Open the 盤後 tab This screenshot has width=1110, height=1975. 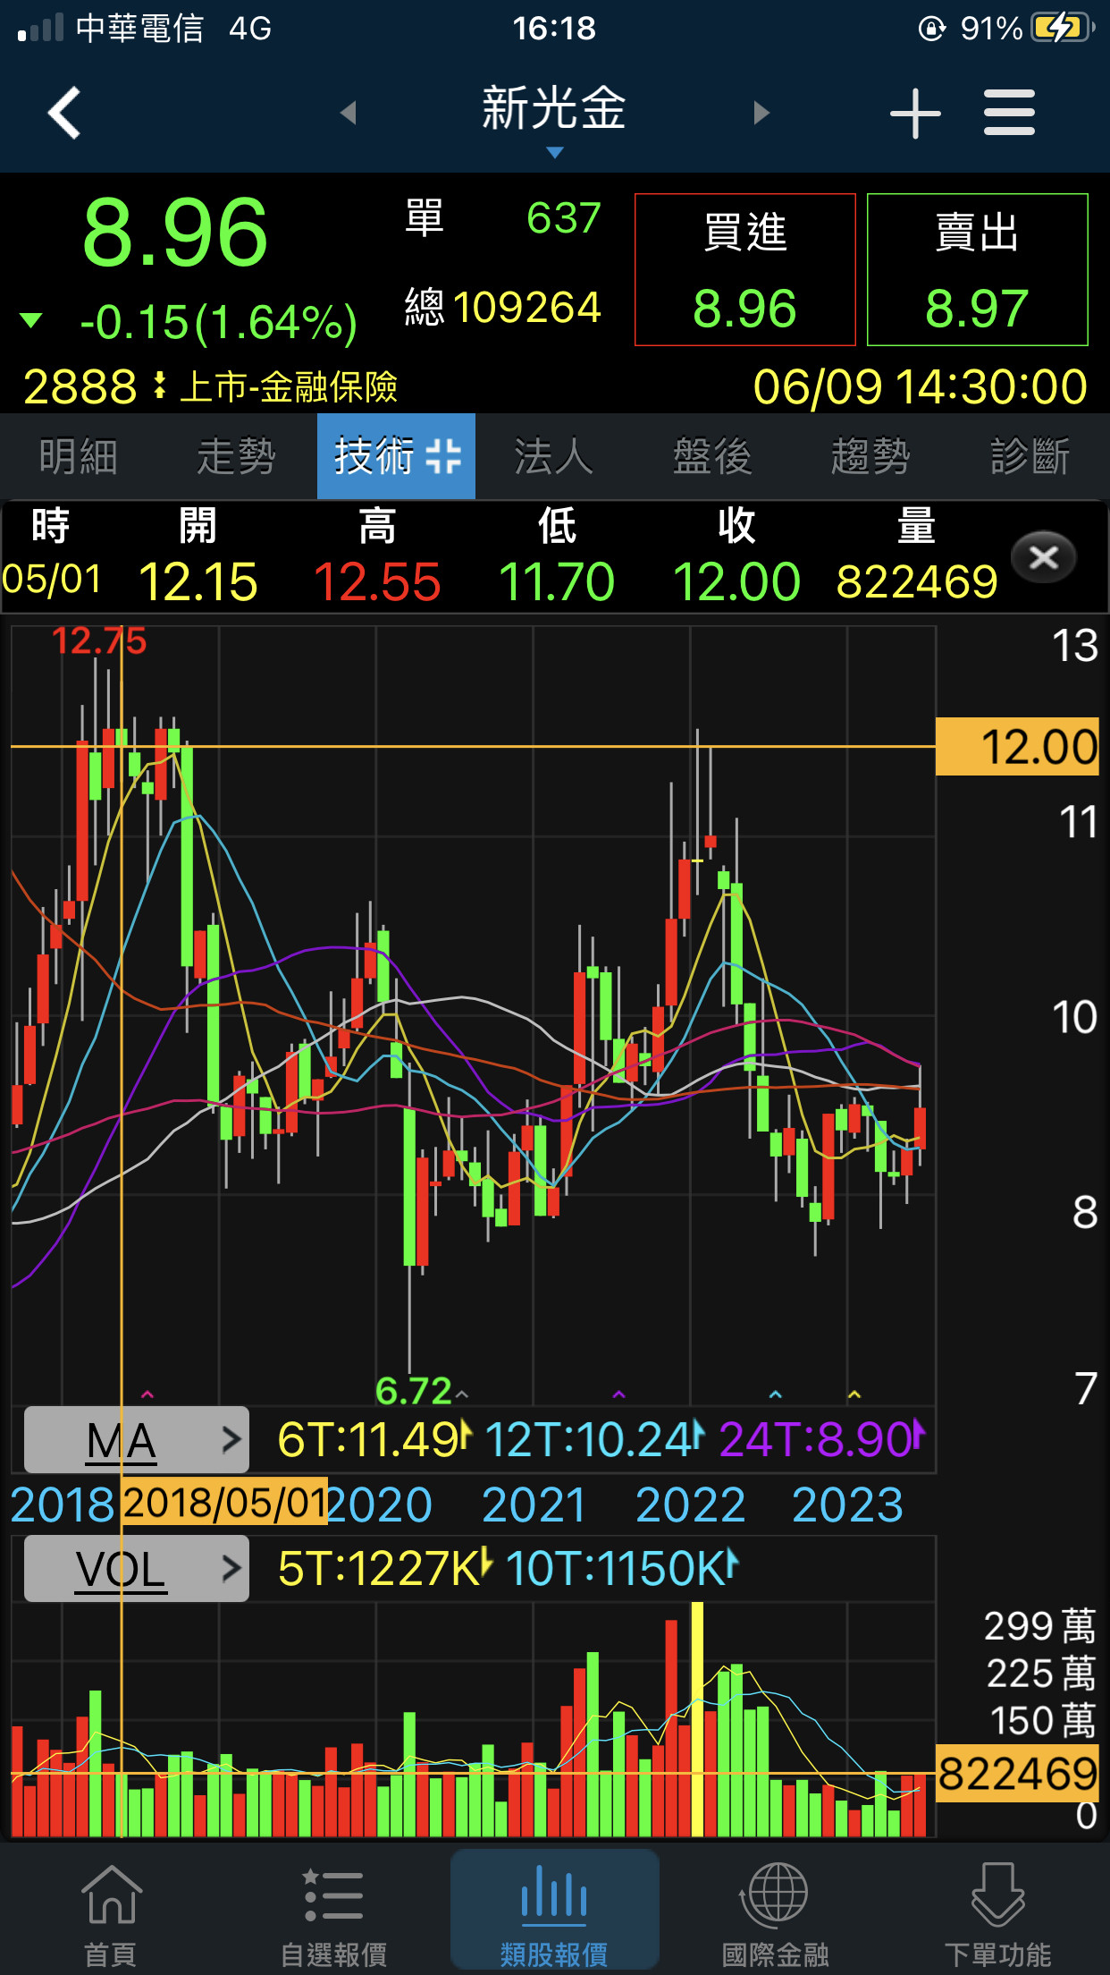click(712, 456)
